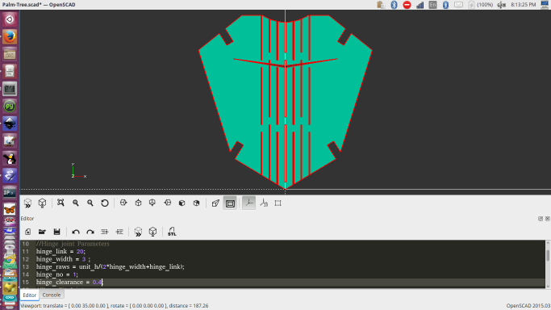Click Render icon in the viewer toolbar
Screen dimensions: 551x310
(x=42, y=203)
